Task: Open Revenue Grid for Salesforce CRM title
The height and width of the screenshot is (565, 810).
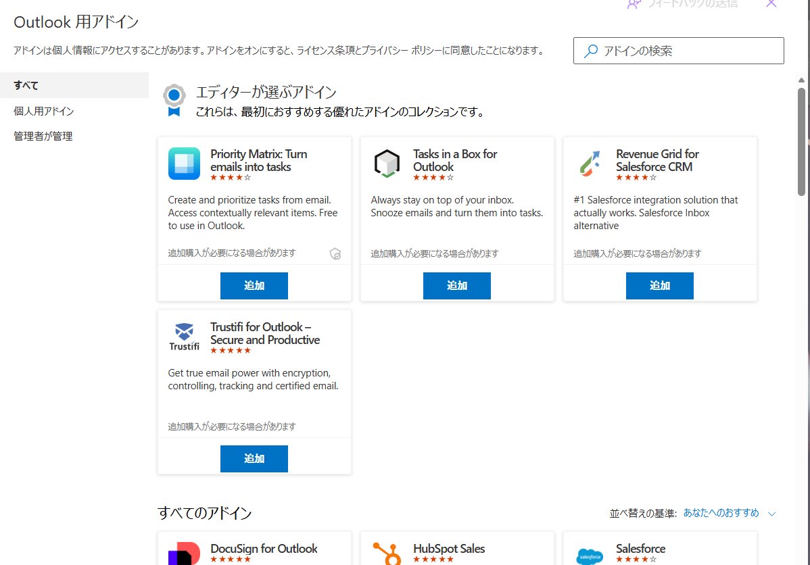Action: pos(657,160)
